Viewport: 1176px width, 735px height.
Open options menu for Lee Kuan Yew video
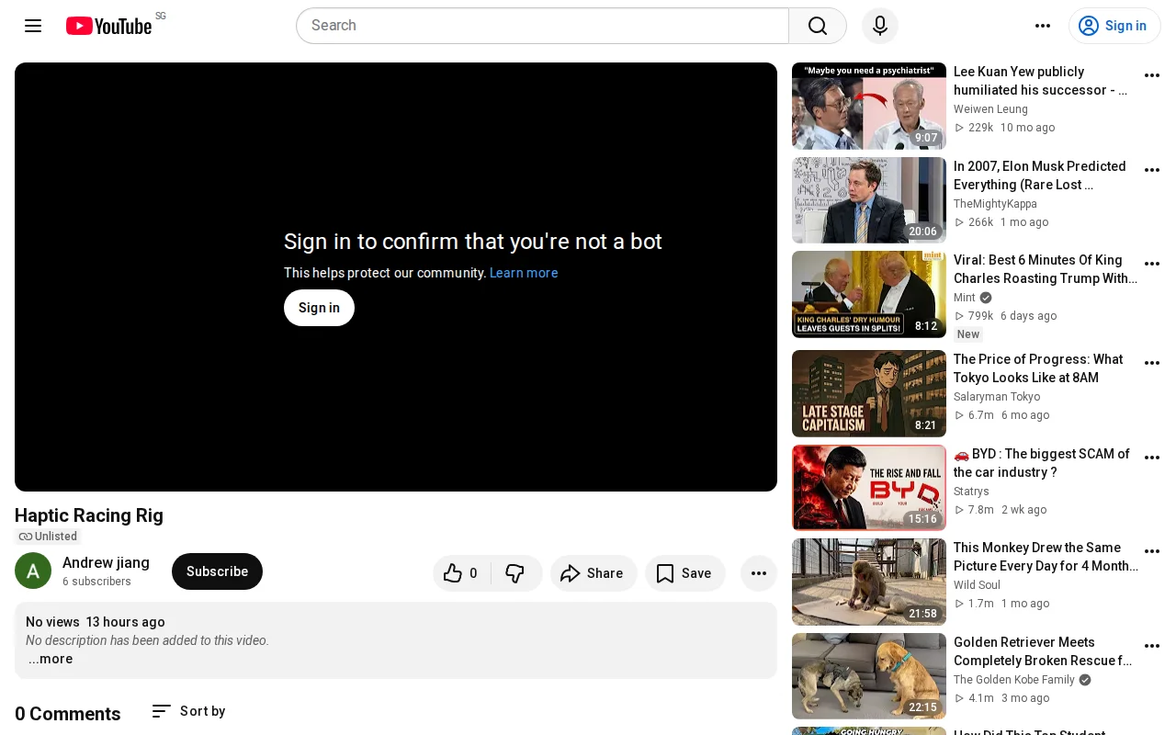1151,75
